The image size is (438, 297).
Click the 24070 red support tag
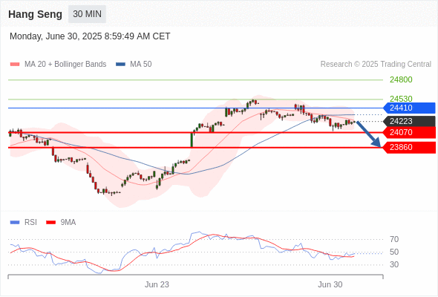(x=409, y=132)
